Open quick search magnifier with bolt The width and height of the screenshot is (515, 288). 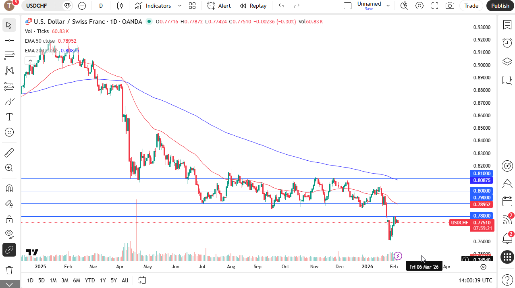404,6
